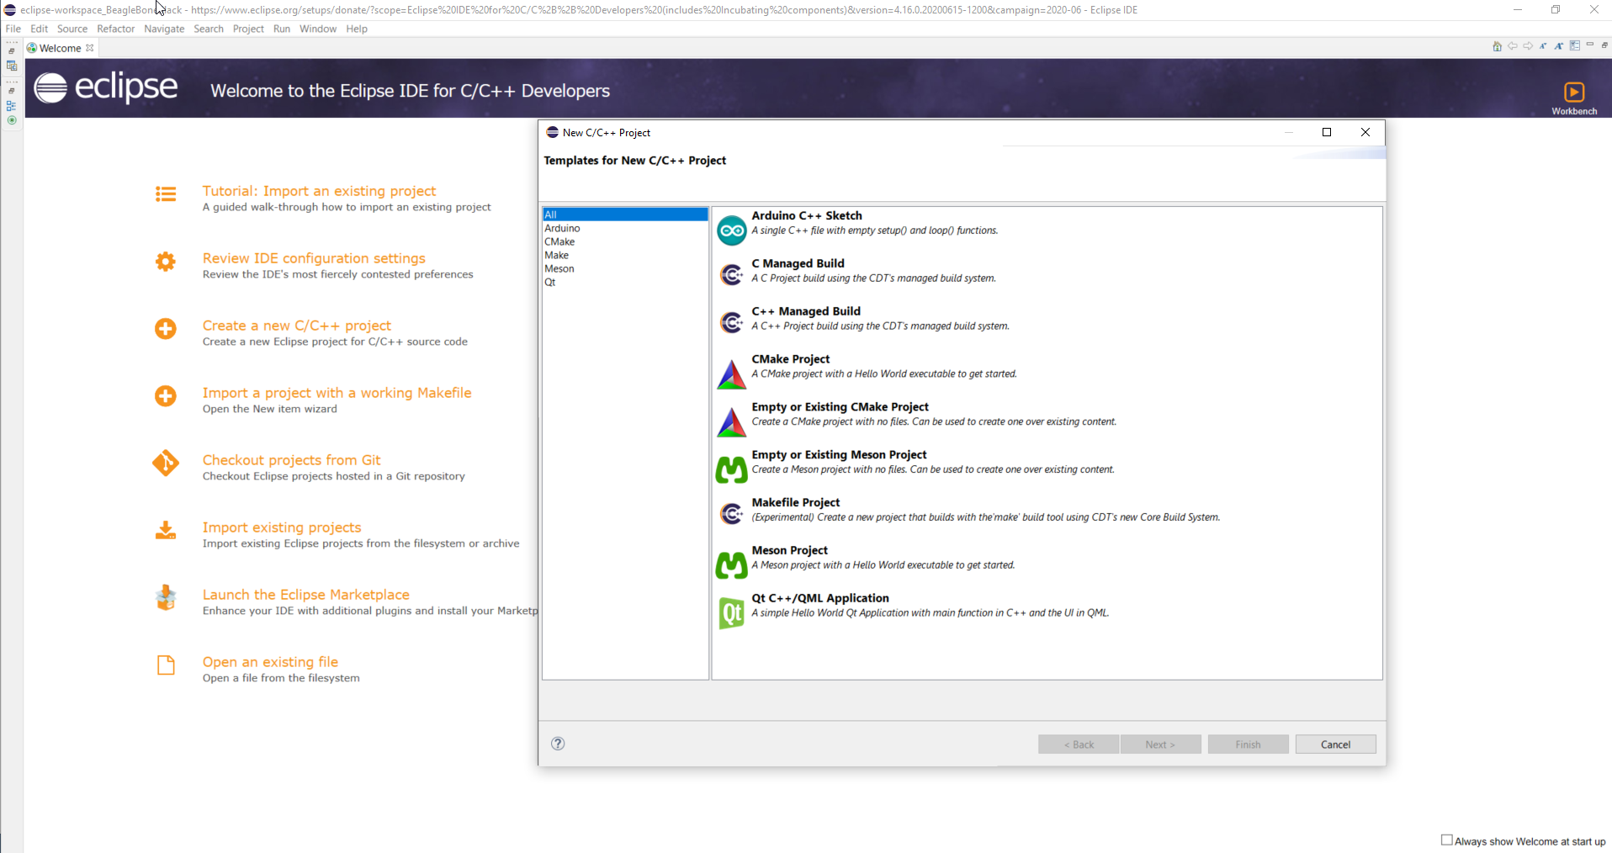Open the Source menu
This screenshot has height=853, width=1612.
(72, 29)
